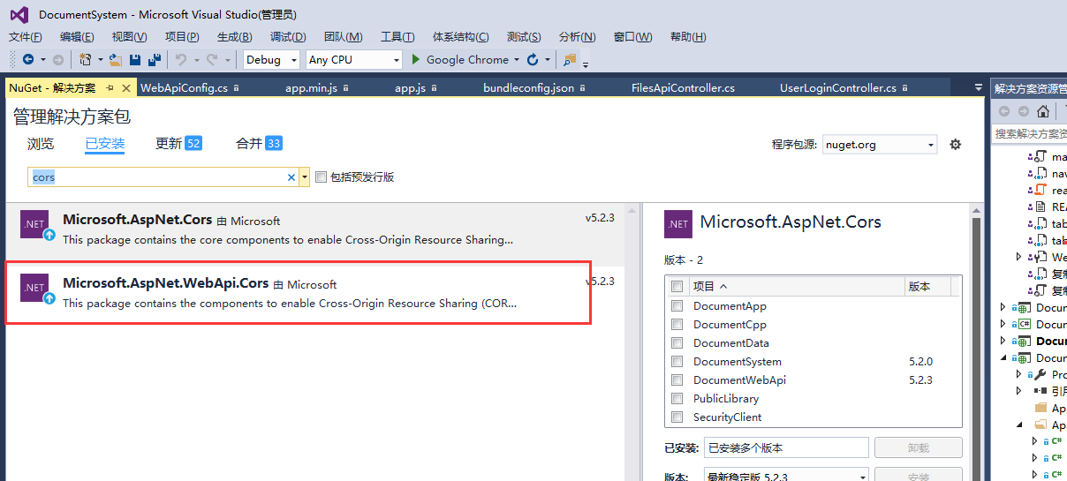
Task: Open the 调试(D) menu
Action: point(288,37)
